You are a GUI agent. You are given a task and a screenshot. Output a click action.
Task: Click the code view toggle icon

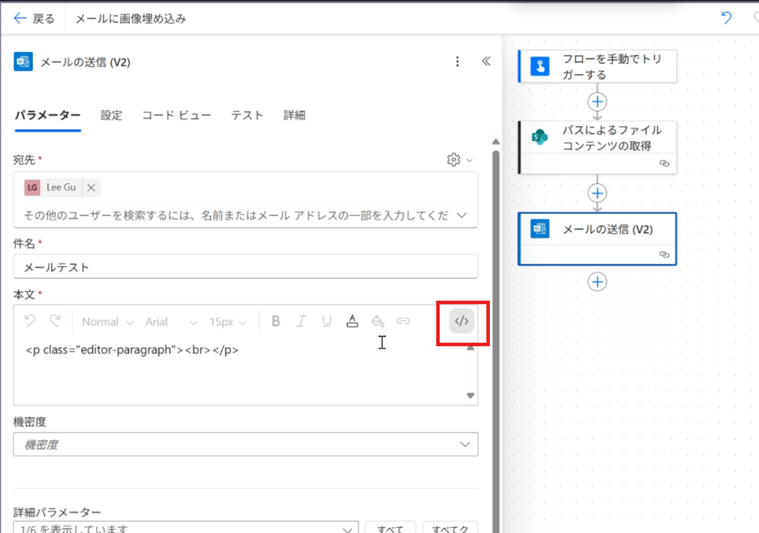462,321
